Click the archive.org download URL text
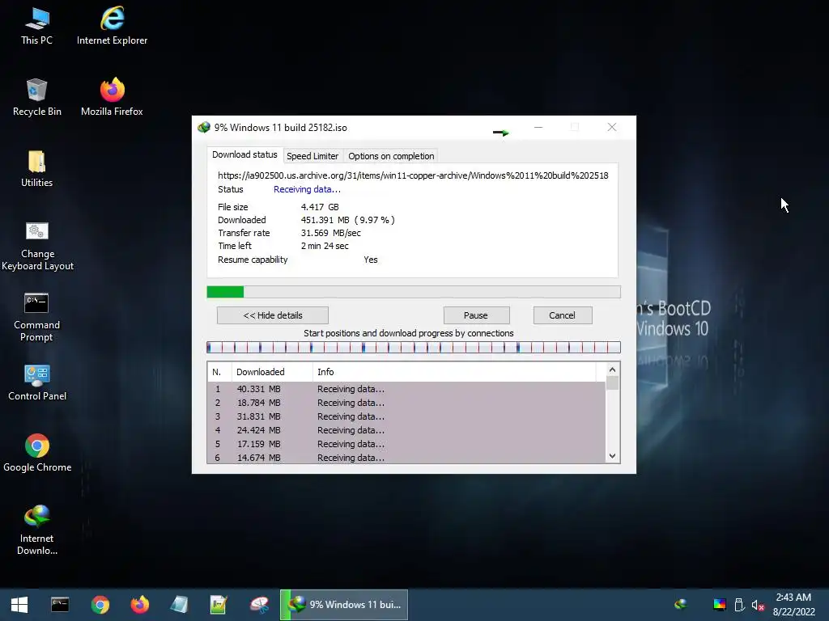 [x=413, y=175]
